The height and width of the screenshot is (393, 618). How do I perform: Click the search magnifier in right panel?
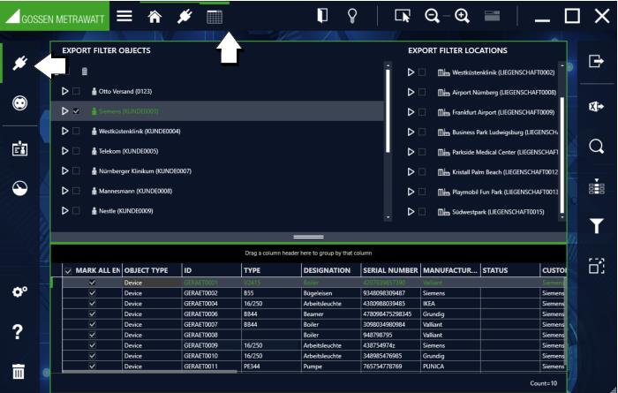pyautogui.click(x=596, y=147)
